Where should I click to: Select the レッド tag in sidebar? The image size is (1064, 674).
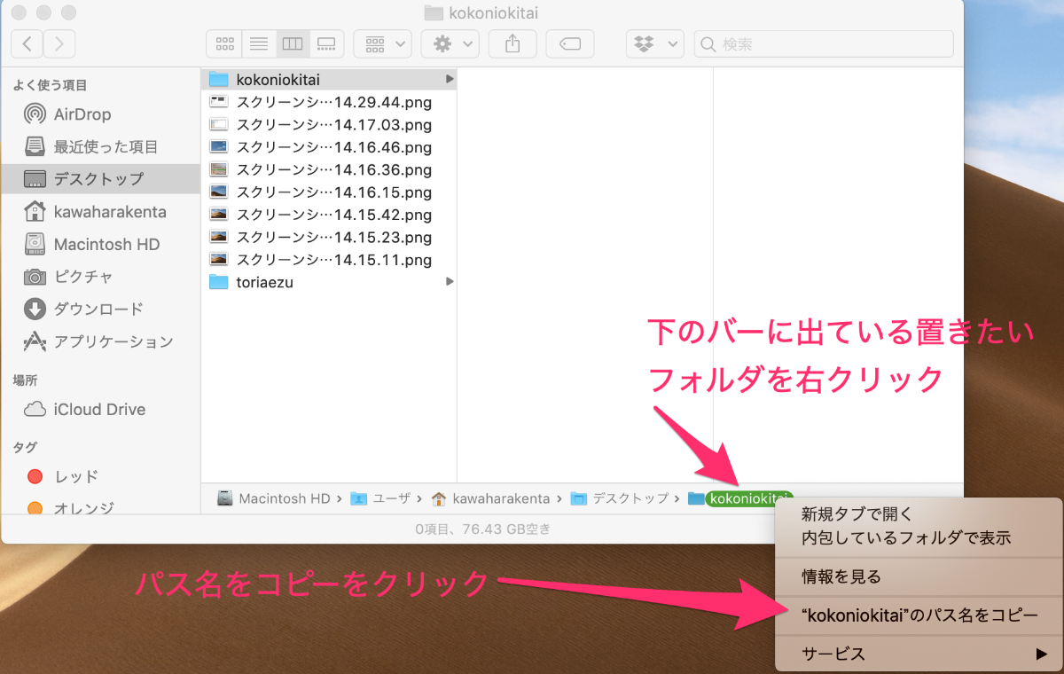pos(100,476)
